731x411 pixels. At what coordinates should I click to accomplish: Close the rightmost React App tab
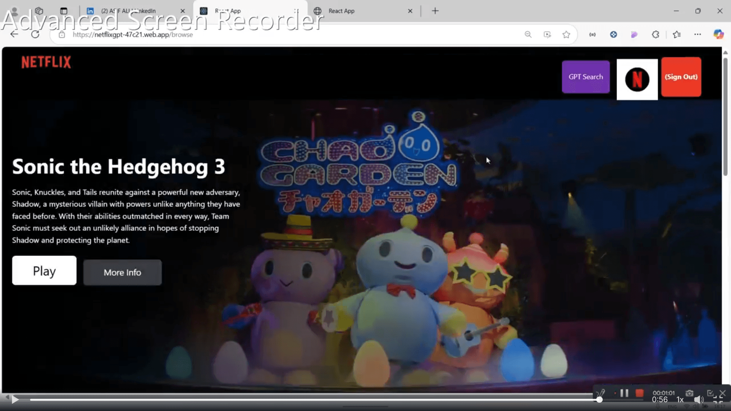point(410,11)
